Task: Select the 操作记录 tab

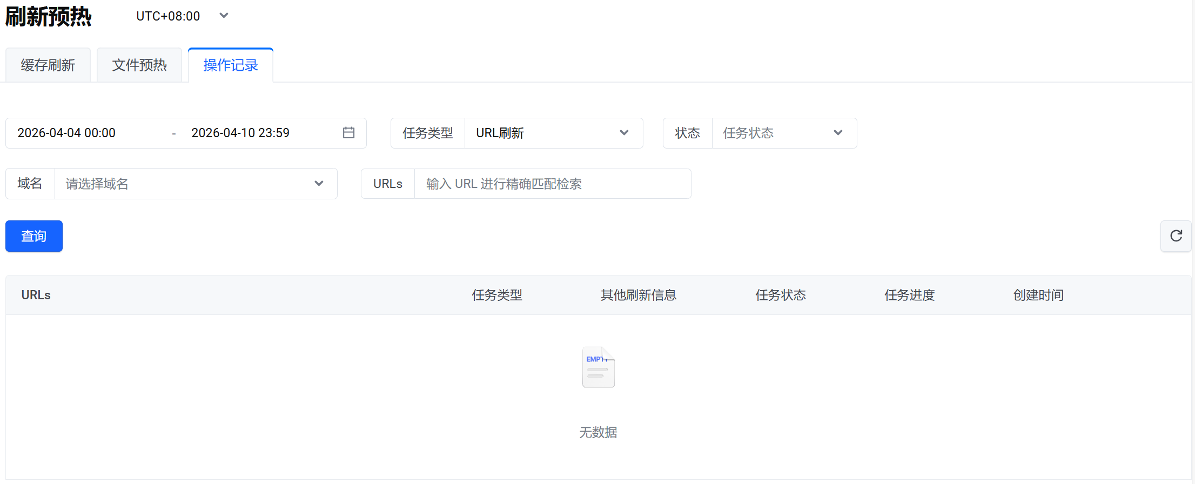Action: [x=231, y=65]
